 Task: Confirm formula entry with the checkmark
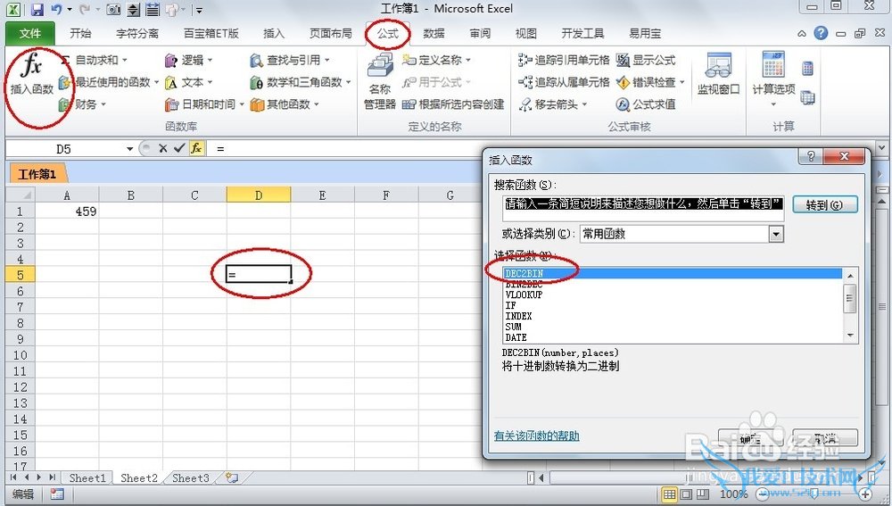coord(179,148)
